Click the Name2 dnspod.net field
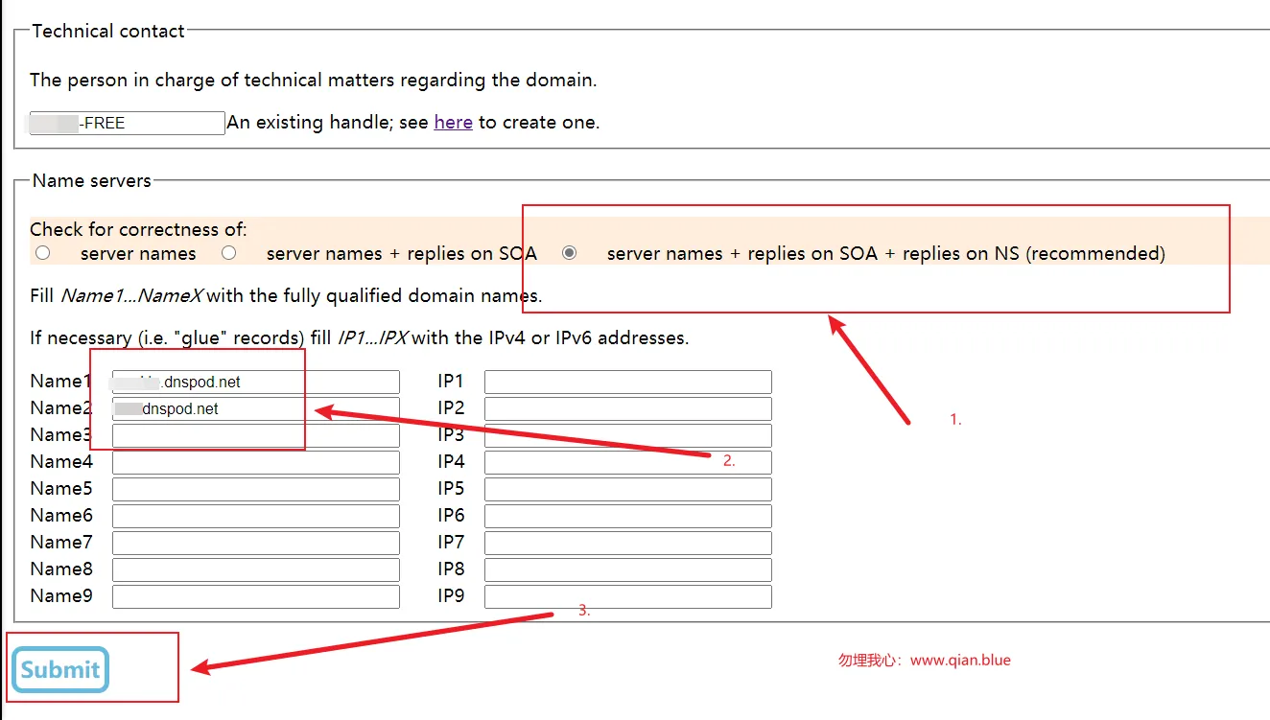The height and width of the screenshot is (720, 1270). pos(256,408)
